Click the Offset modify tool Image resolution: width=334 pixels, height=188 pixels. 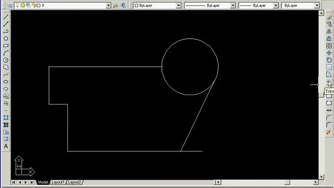tap(329, 39)
